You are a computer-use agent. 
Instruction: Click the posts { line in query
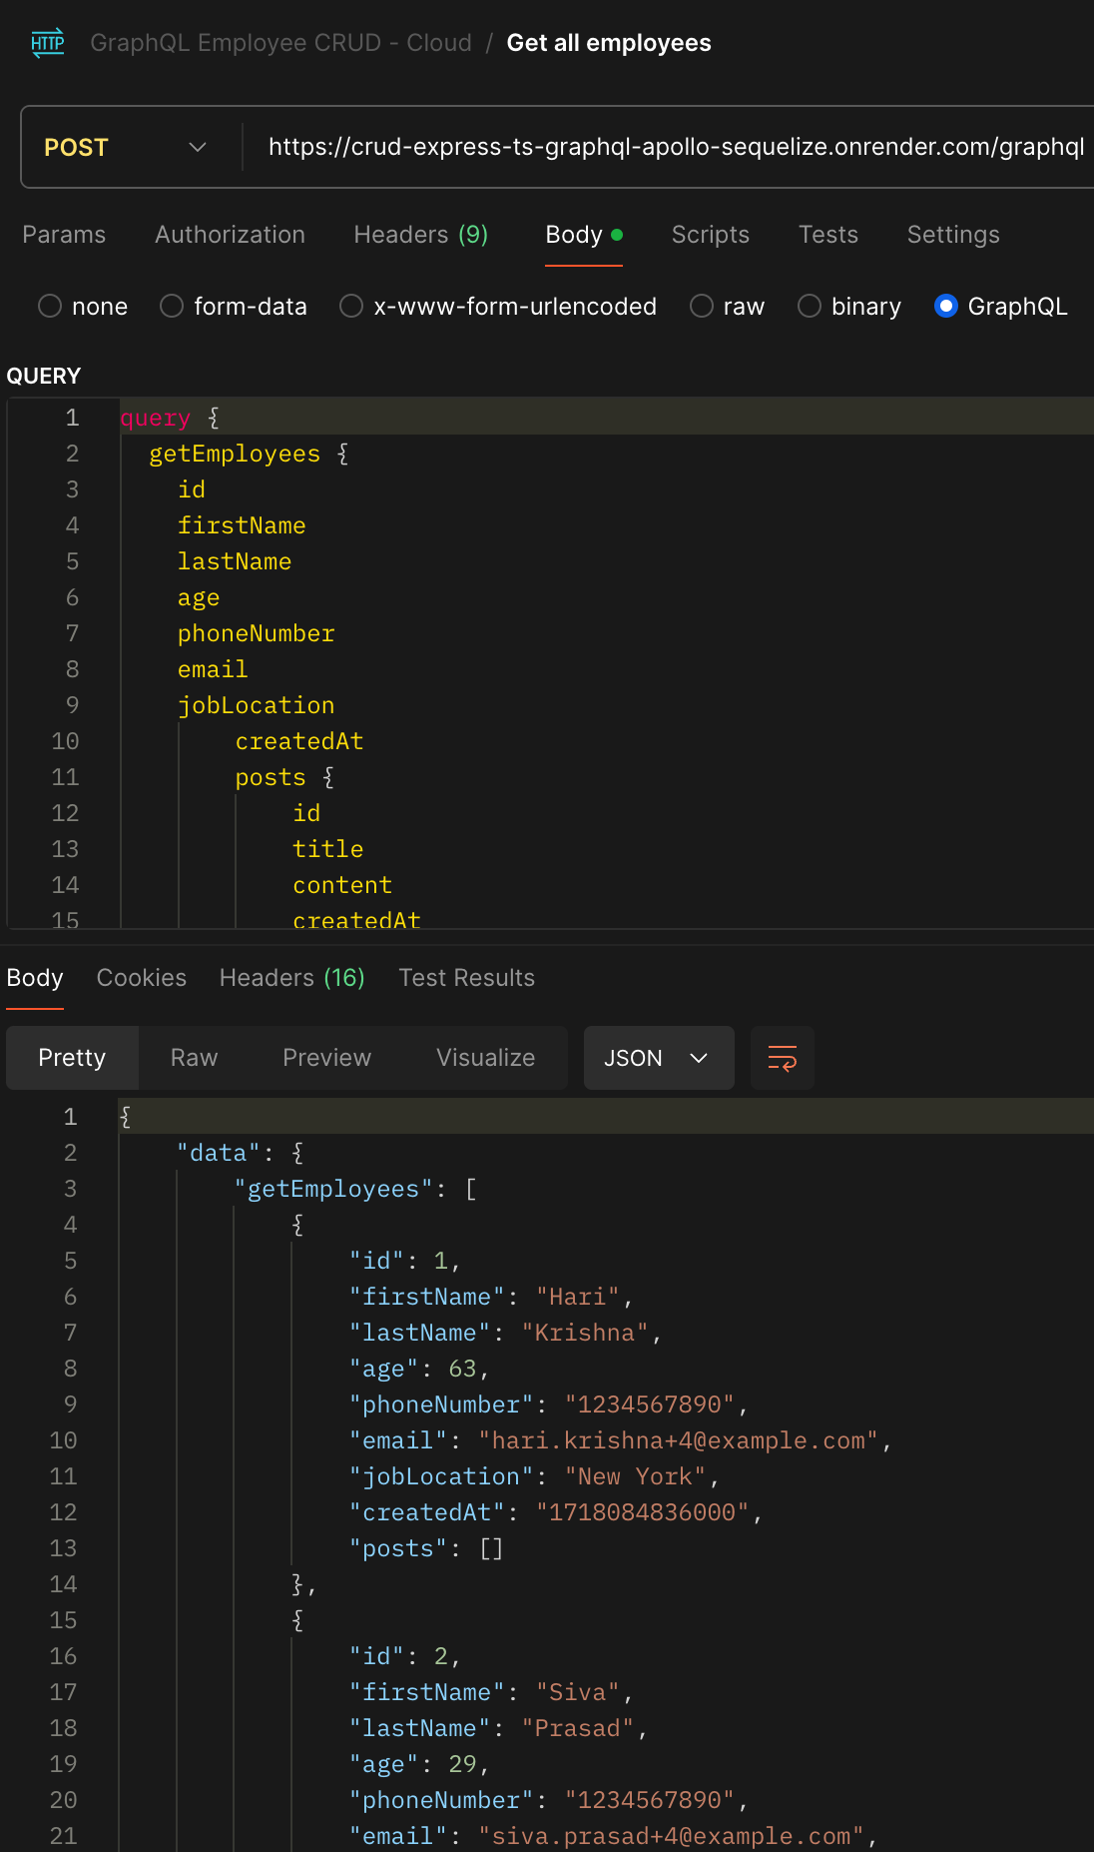[284, 777]
